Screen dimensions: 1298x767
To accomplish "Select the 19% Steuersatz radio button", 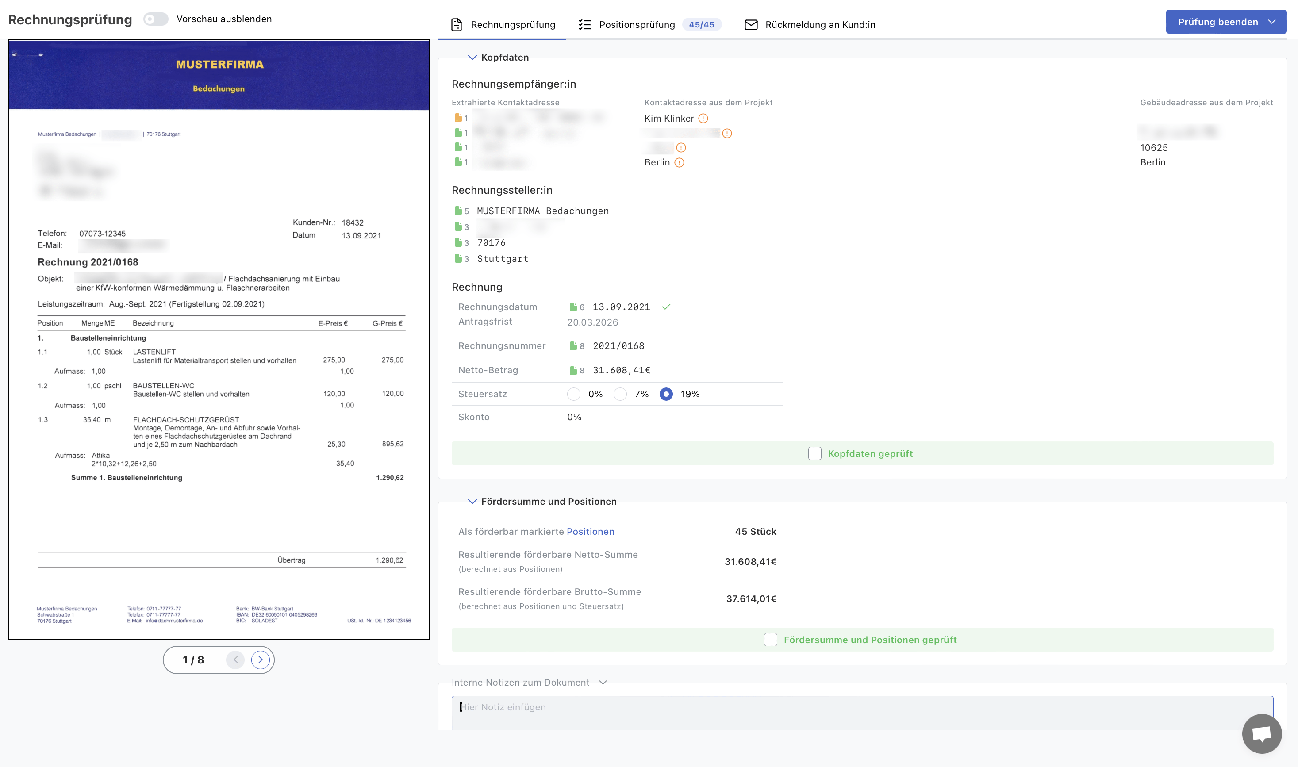I will tap(666, 394).
